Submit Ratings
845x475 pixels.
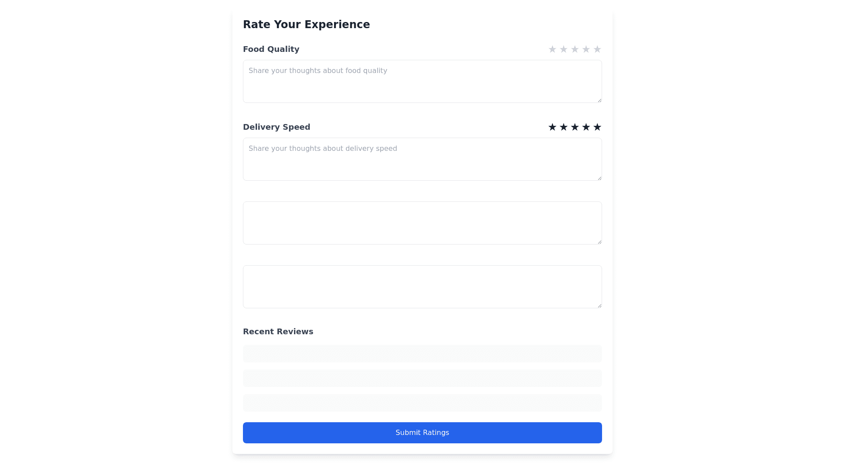tap(422, 433)
